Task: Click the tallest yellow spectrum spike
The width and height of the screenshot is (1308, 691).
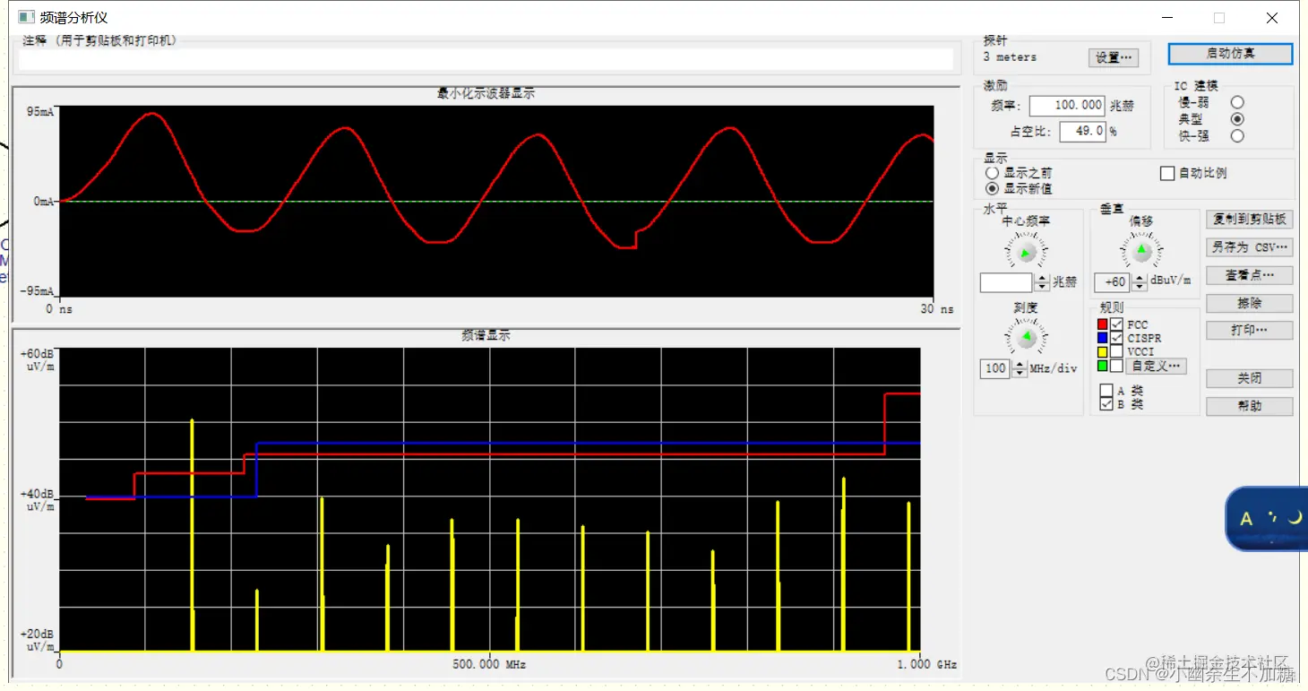Action: tap(192, 534)
